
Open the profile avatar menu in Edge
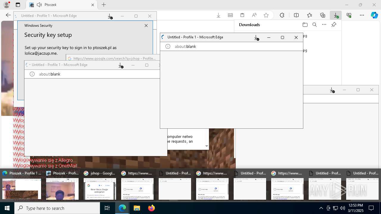(x=7, y=5)
